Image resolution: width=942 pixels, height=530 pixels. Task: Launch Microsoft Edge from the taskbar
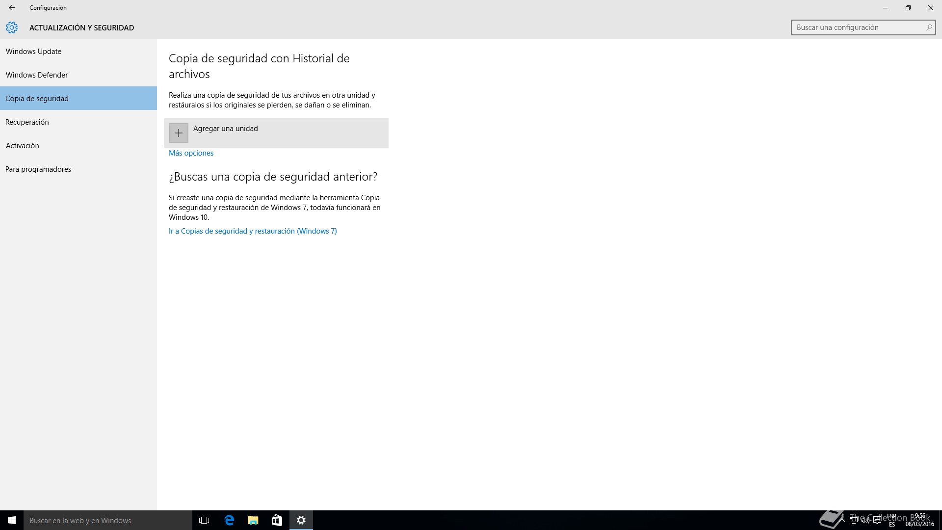[x=229, y=520]
